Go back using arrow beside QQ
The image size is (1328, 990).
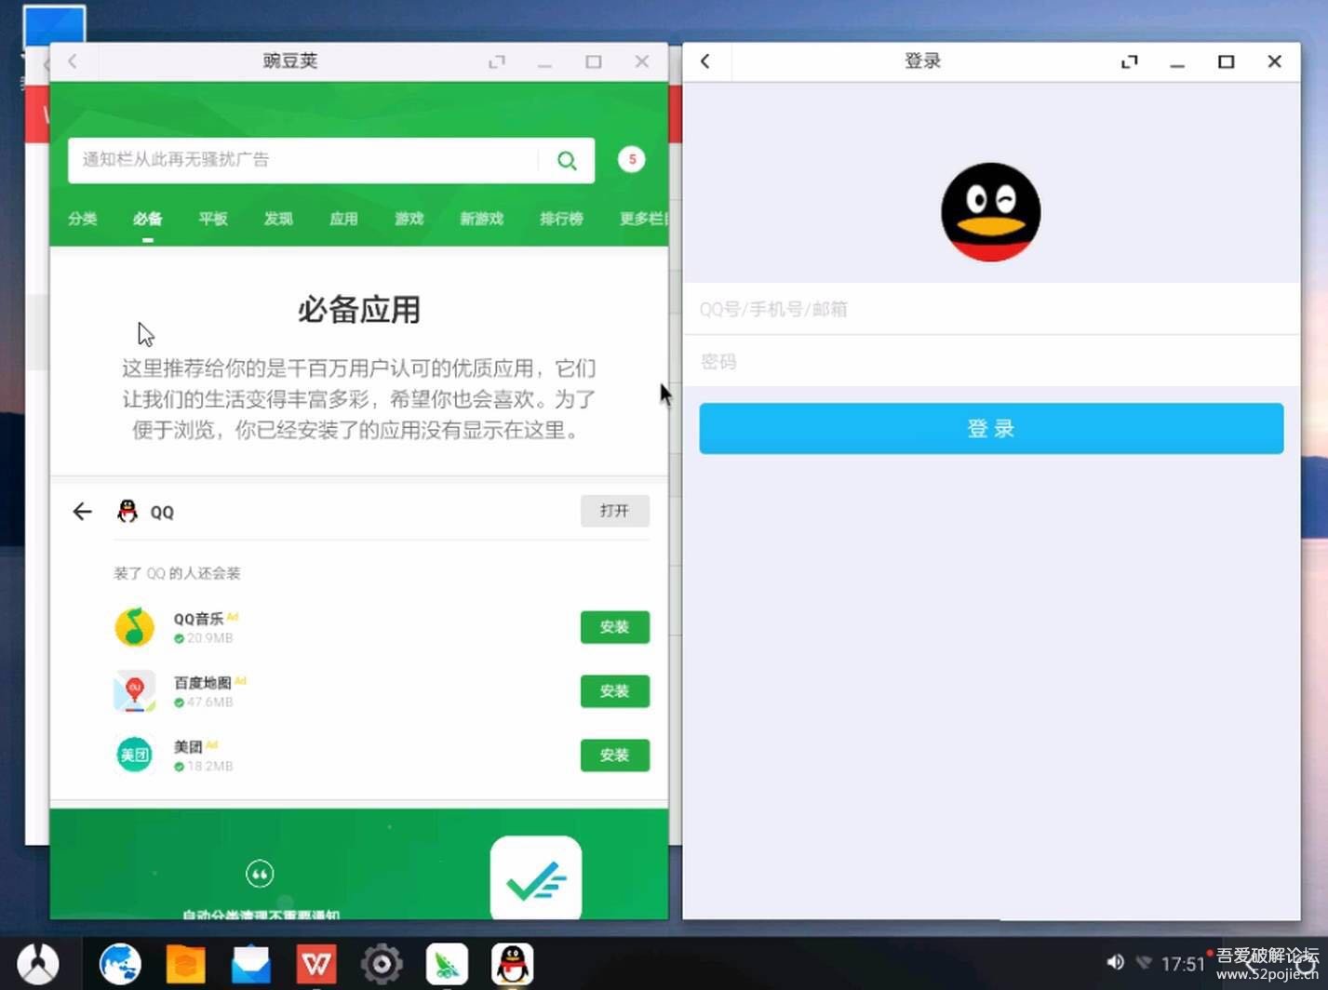[83, 512]
